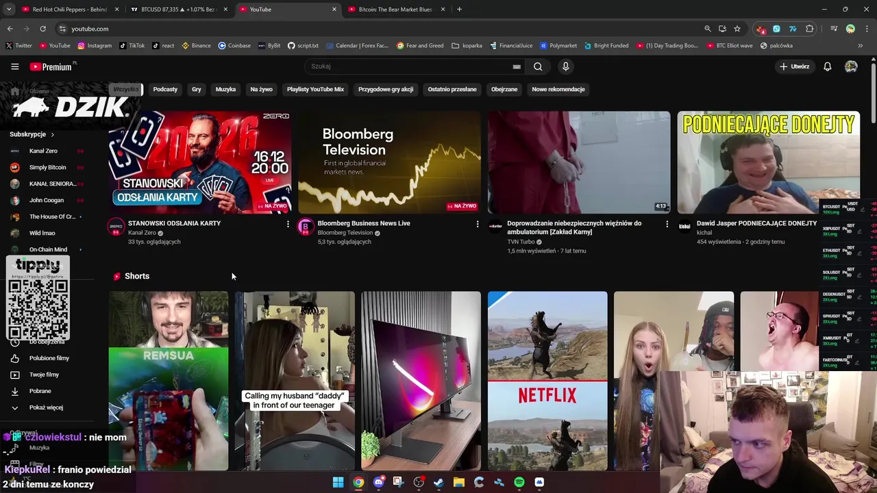
Task: Open the Chrome three-dot menu
Action: pyautogui.click(x=865, y=29)
